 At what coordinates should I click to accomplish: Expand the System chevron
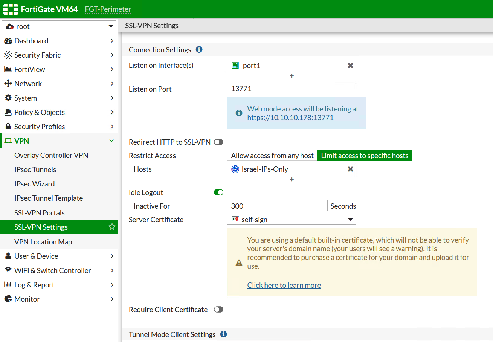tap(112, 98)
